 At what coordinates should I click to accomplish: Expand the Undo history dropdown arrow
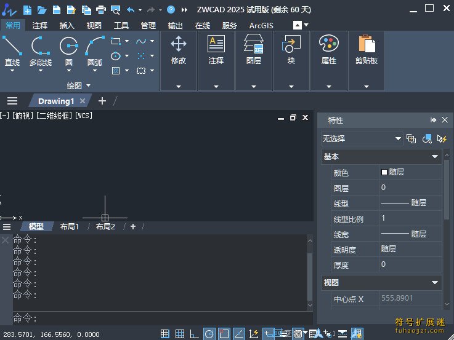point(140,10)
